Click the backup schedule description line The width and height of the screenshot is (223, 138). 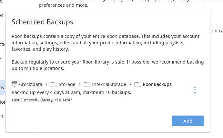(71, 92)
